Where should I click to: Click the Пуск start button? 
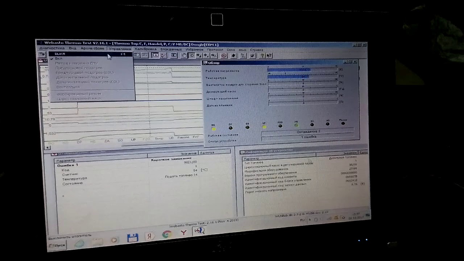(58, 245)
